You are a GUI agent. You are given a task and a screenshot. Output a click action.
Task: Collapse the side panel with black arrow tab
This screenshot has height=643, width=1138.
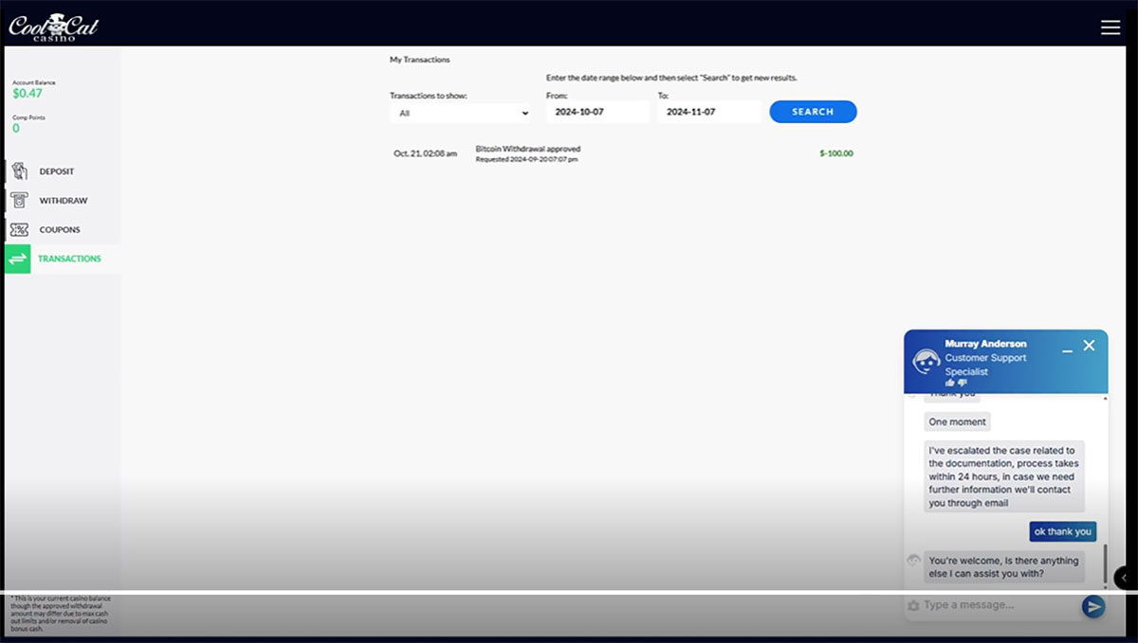tap(1125, 577)
